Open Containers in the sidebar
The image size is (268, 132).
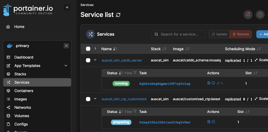37,91
